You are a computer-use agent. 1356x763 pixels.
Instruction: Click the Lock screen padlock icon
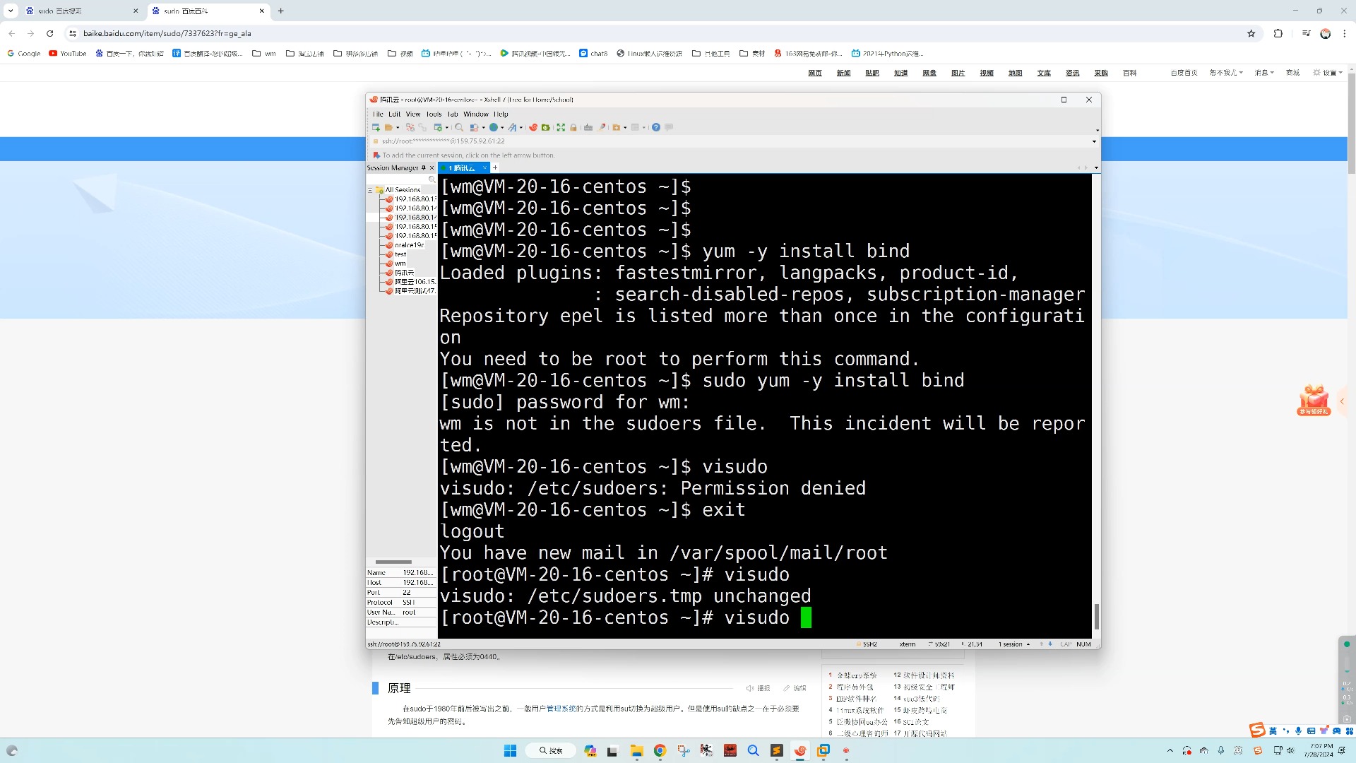[573, 127]
